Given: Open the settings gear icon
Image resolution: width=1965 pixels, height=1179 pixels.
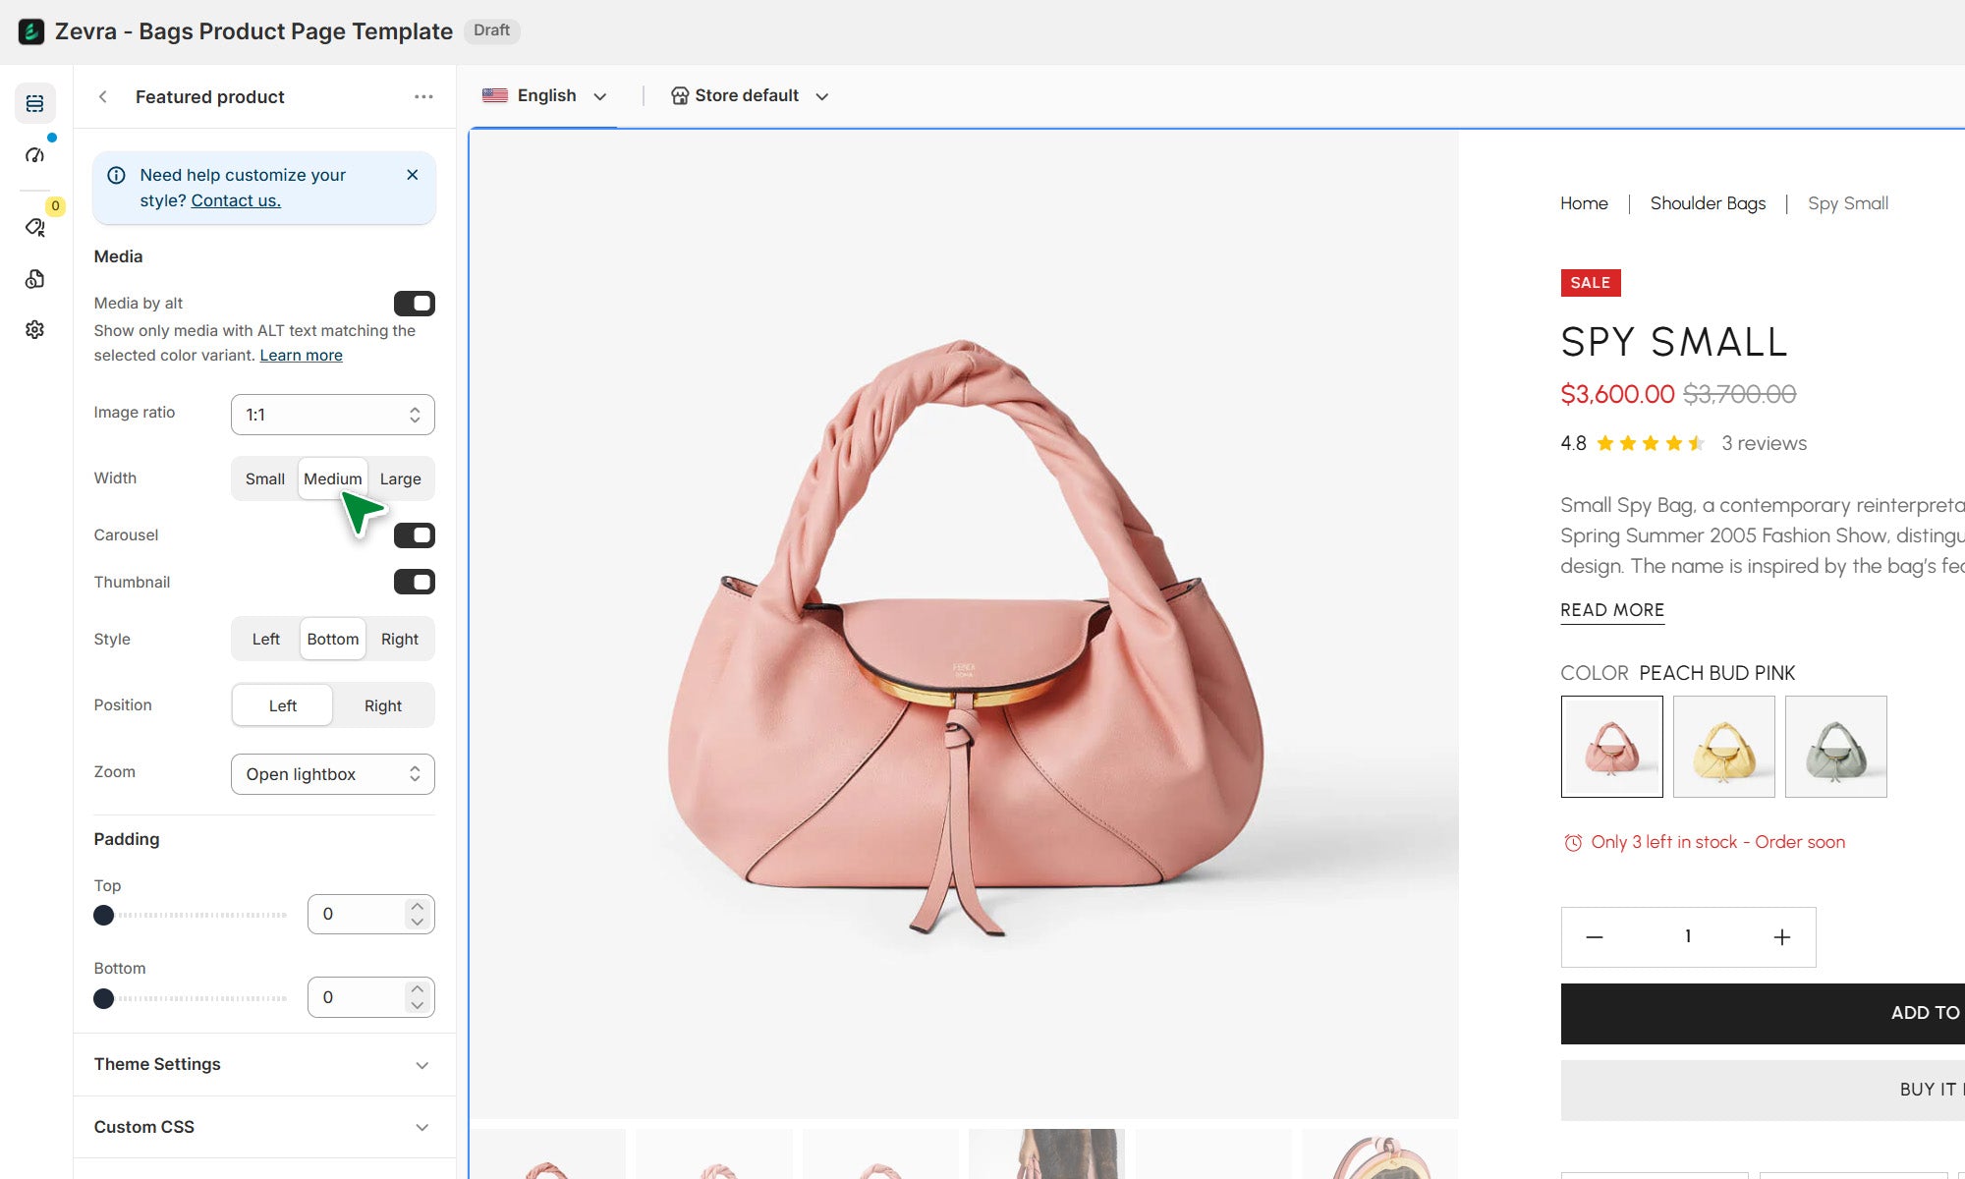Looking at the screenshot, I should 34,329.
